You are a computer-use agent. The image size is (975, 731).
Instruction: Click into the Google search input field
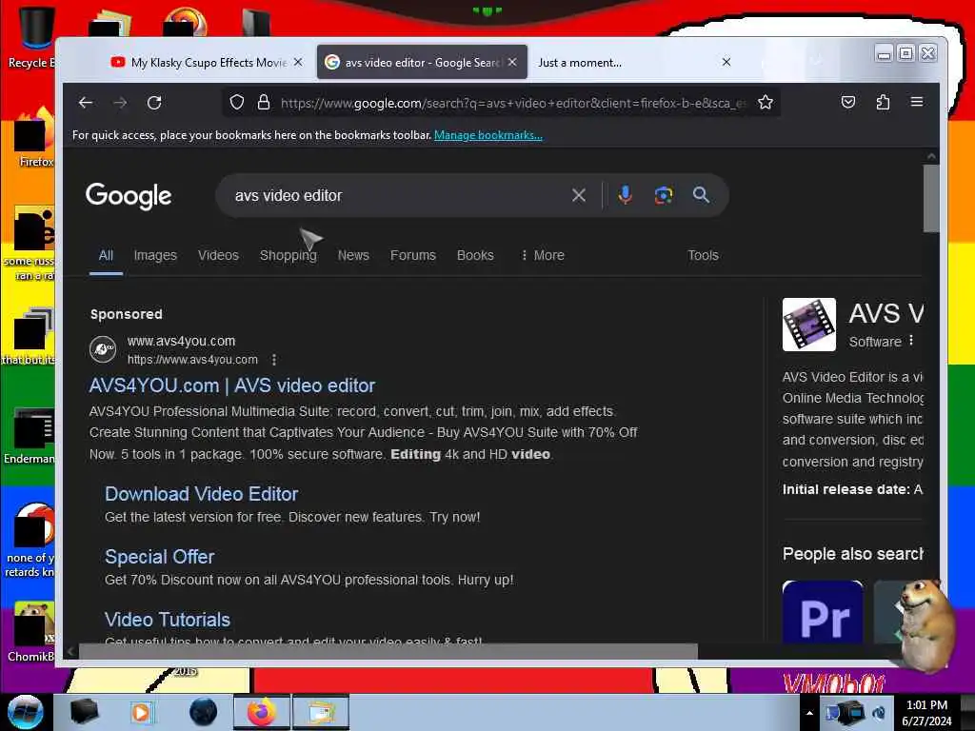pyautogui.click(x=398, y=195)
